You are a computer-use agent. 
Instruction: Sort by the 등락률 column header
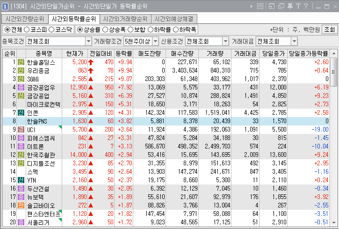click(x=124, y=53)
